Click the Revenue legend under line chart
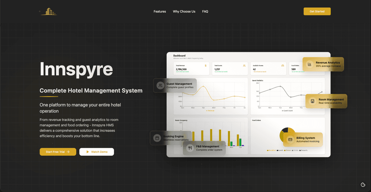Screen dimensions: 371x192 [x=210, y=111]
